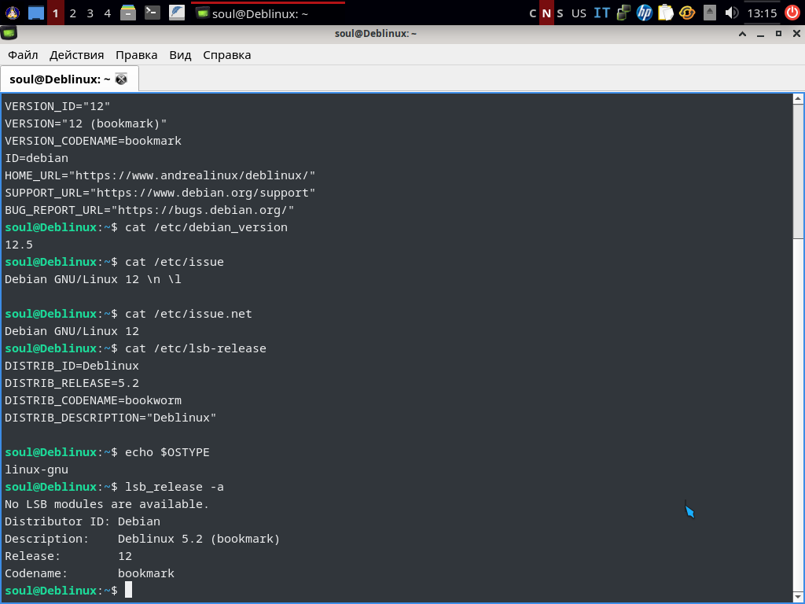Click the vertical scrollbar thumb
This screenshot has width=805, height=604.
[798, 171]
